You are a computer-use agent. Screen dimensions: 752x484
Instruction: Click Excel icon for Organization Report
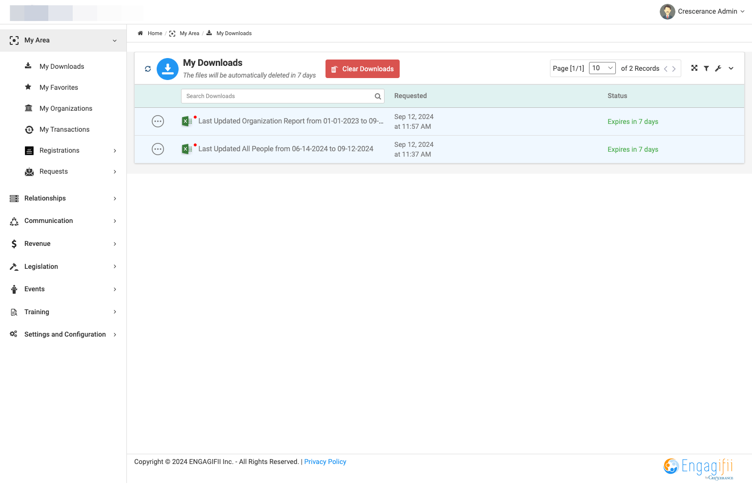point(186,121)
